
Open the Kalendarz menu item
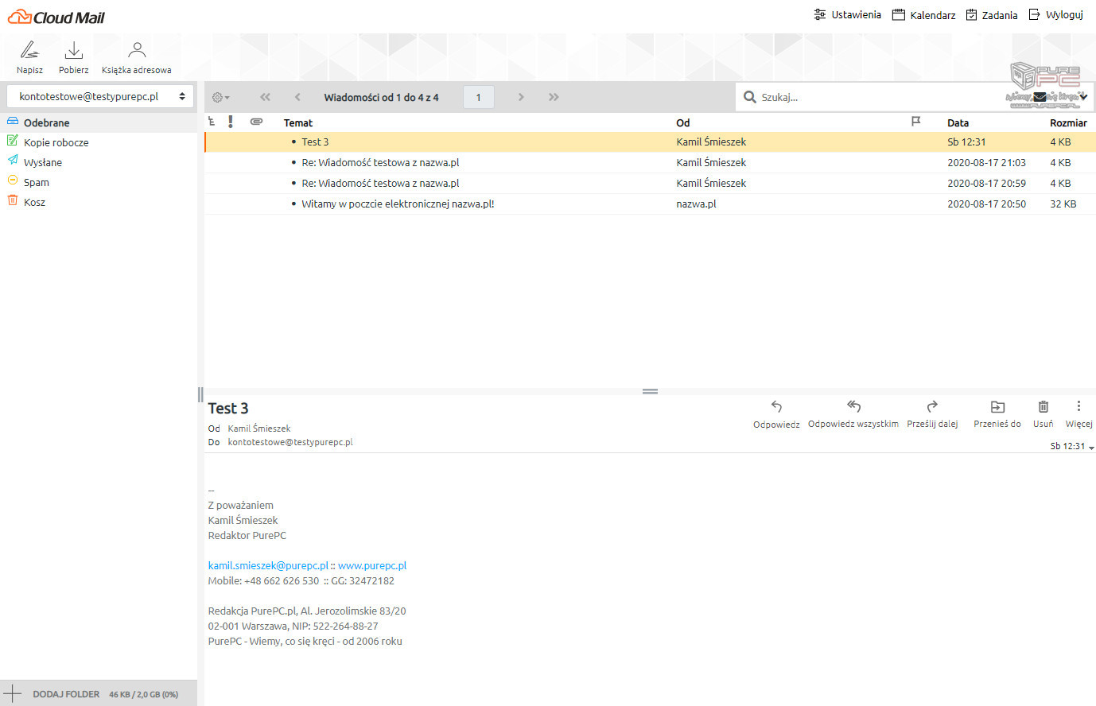pos(924,15)
